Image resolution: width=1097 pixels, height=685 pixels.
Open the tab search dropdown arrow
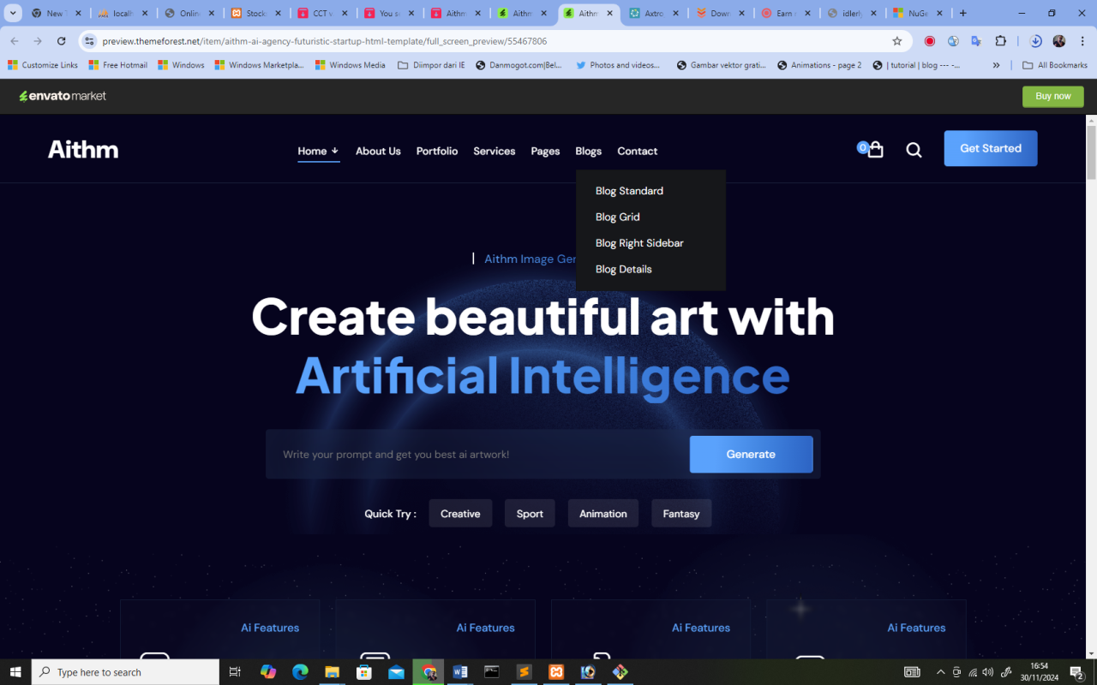(13, 14)
